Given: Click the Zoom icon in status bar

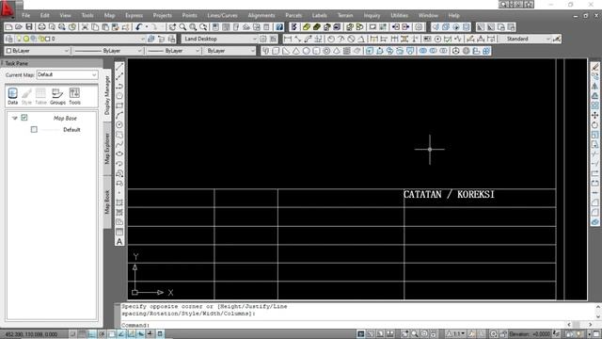Looking at the screenshot, I should [x=415, y=334].
